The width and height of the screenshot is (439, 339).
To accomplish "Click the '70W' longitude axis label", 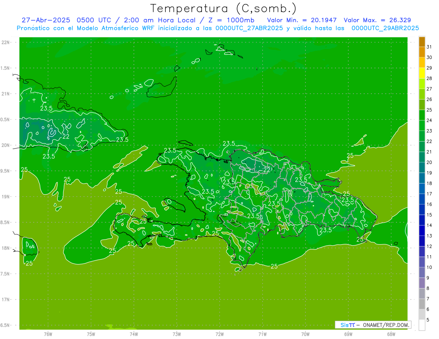I will point(305,334).
